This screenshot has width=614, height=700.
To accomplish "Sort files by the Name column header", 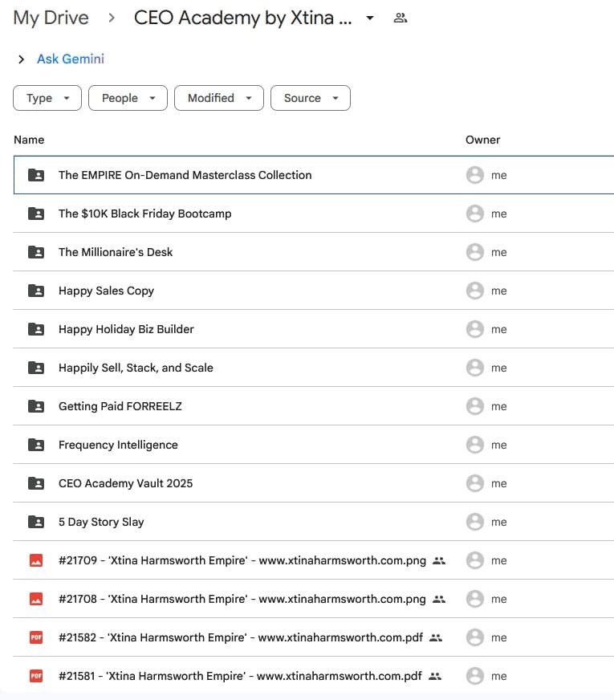I will 29,140.
